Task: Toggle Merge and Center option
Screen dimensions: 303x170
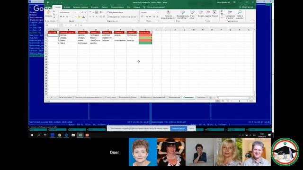Action: [x=122, y=17]
